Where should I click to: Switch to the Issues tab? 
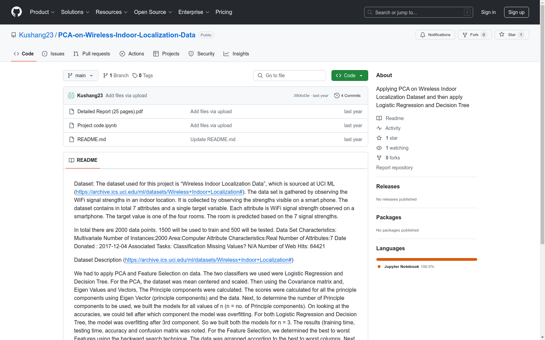click(x=53, y=54)
